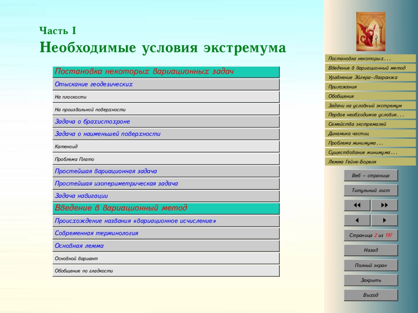The width and height of the screenshot is (418, 313).
Task: Click the Страница 2 из 197 indicator
Action: 371,235
